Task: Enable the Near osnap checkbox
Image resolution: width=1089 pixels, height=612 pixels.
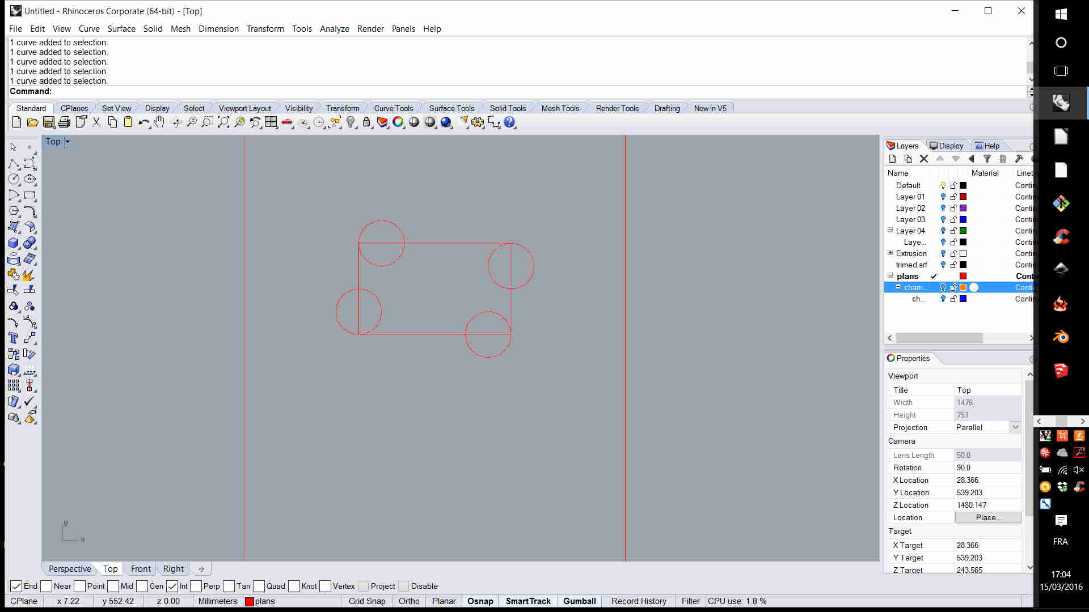Action: [47, 586]
